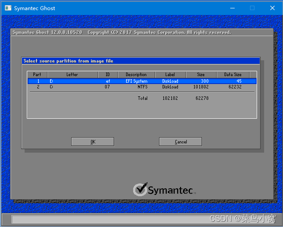Click the Cancel button

point(181,142)
